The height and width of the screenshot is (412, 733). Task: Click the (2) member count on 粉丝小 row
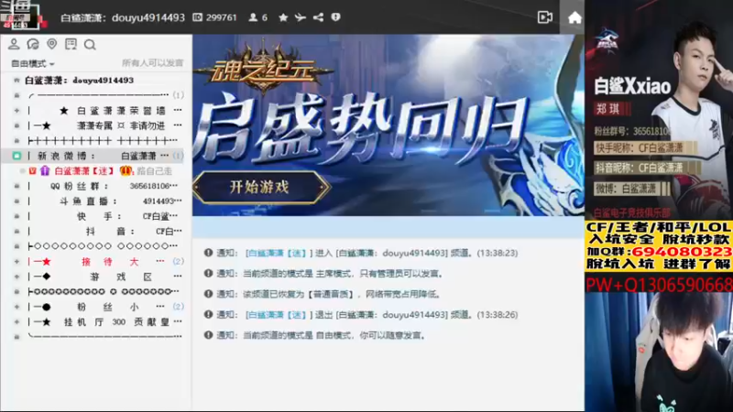pyautogui.click(x=178, y=307)
